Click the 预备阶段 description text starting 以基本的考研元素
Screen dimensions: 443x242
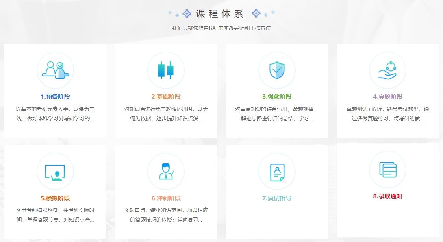tap(55, 113)
